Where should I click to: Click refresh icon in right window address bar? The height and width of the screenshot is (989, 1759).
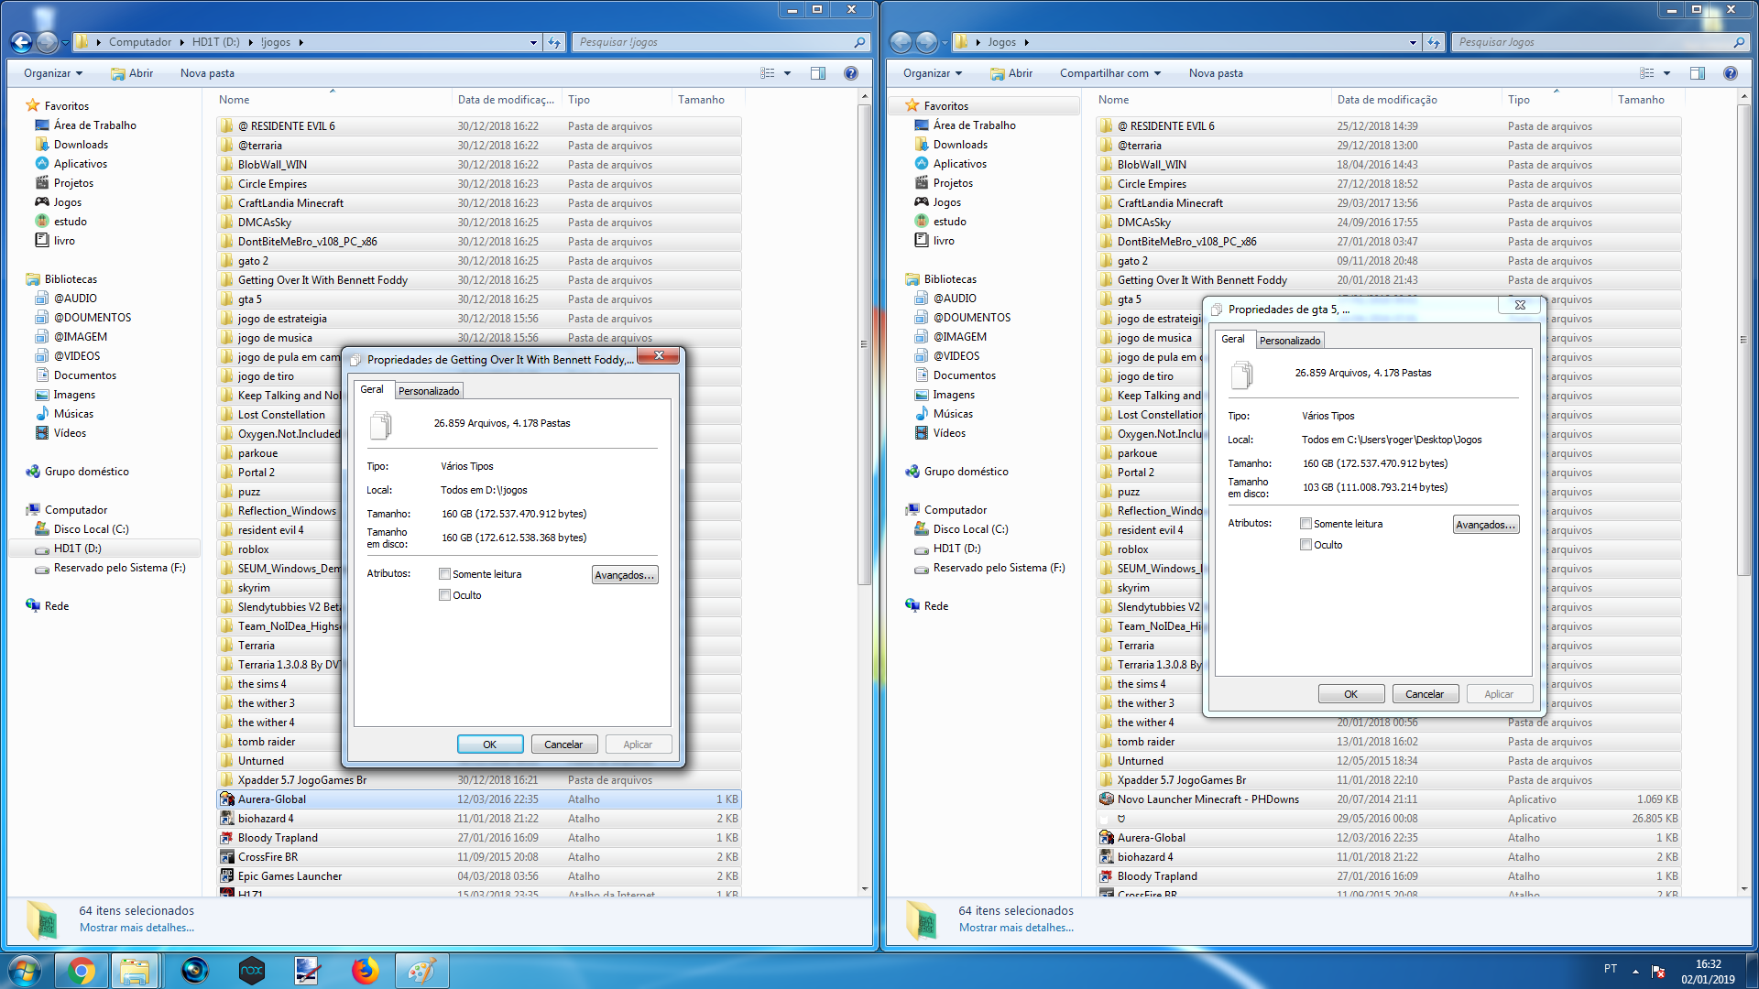point(1434,42)
